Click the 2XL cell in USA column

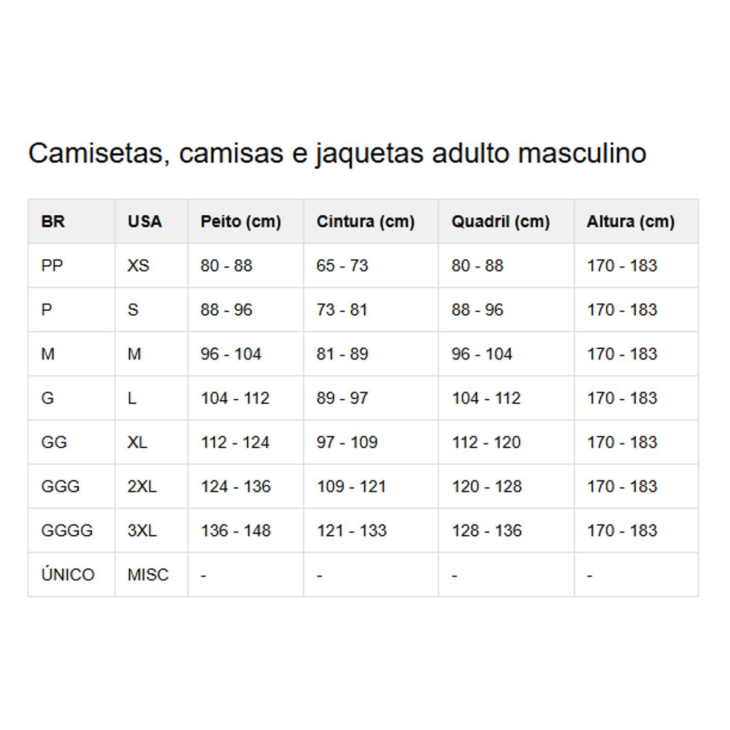coord(142,487)
